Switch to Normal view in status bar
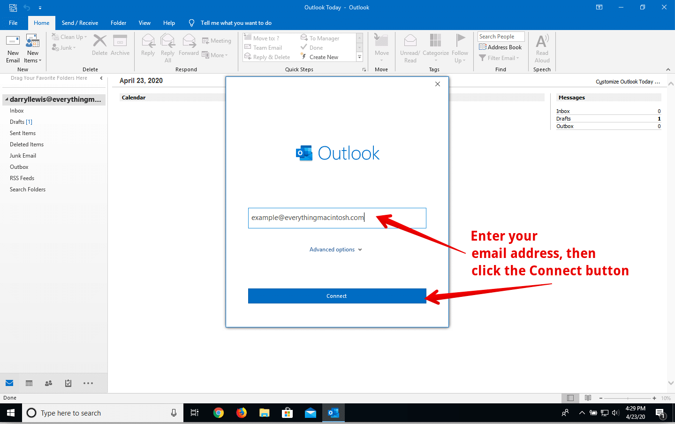Image resolution: width=675 pixels, height=424 pixels. click(570, 398)
